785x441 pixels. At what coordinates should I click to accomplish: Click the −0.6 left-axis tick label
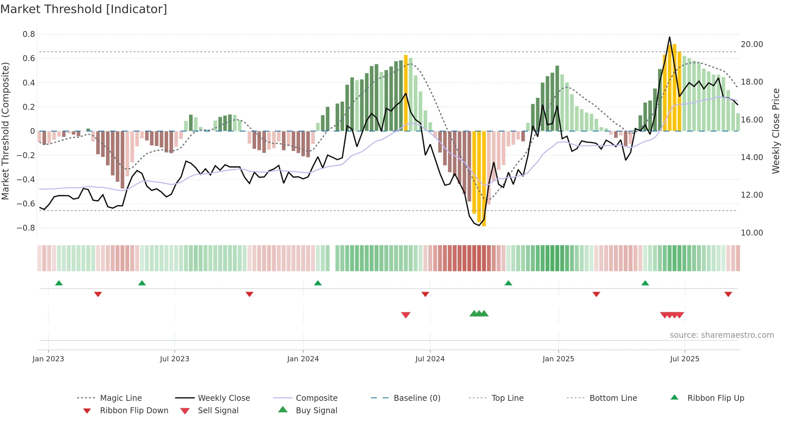click(x=26, y=204)
